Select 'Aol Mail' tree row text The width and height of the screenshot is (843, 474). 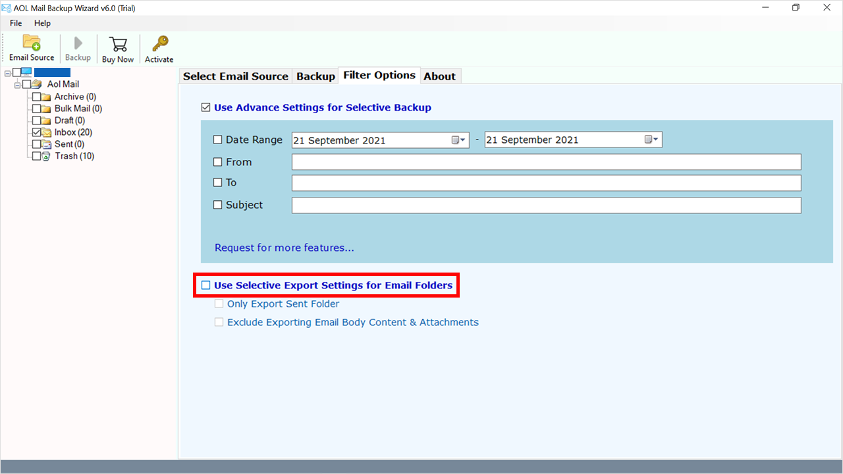(63, 84)
